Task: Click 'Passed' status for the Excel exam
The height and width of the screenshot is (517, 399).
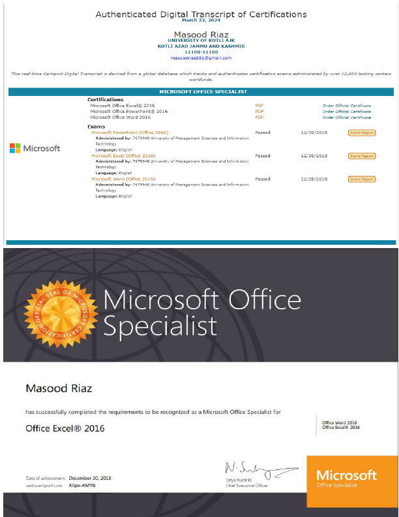Action: click(262, 155)
